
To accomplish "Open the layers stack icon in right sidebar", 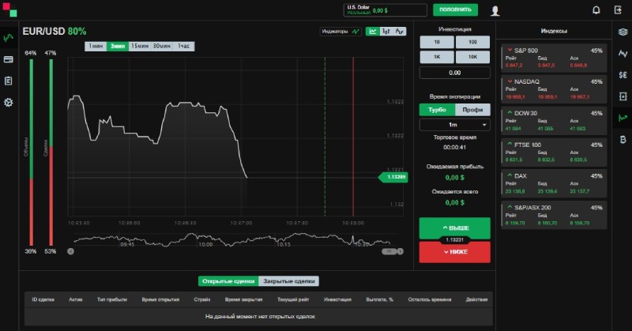I will coord(623,32).
